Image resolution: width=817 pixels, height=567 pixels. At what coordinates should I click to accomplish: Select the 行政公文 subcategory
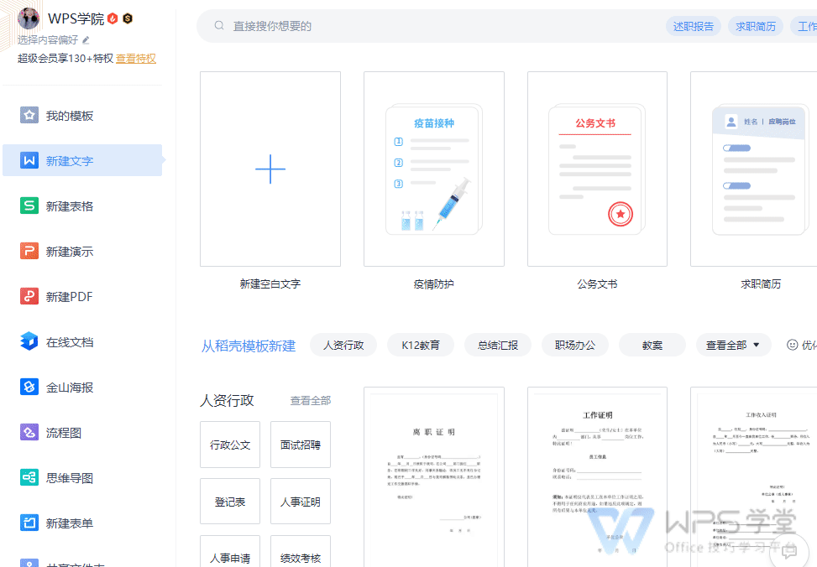coord(230,445)
